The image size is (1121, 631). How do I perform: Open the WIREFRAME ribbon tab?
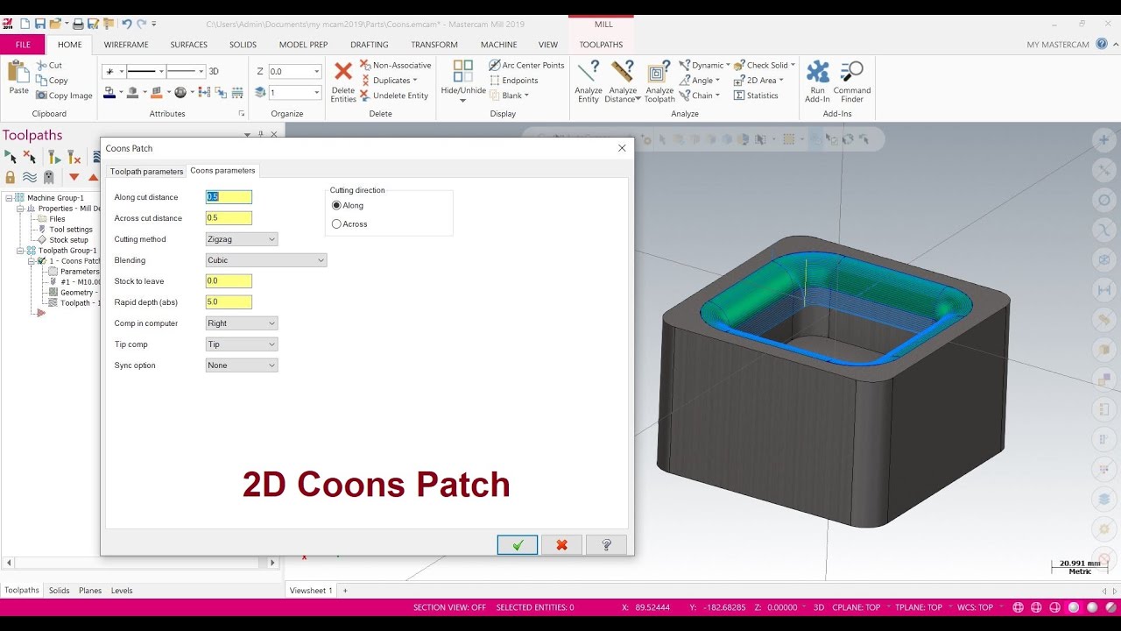pos(126,45)
